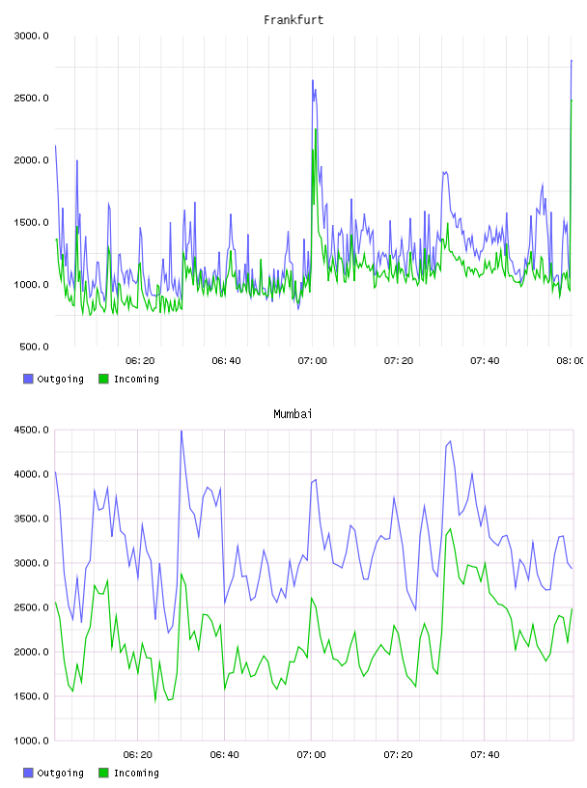Click the 07:20 tick on Frankfurt chart

point(399,361)
